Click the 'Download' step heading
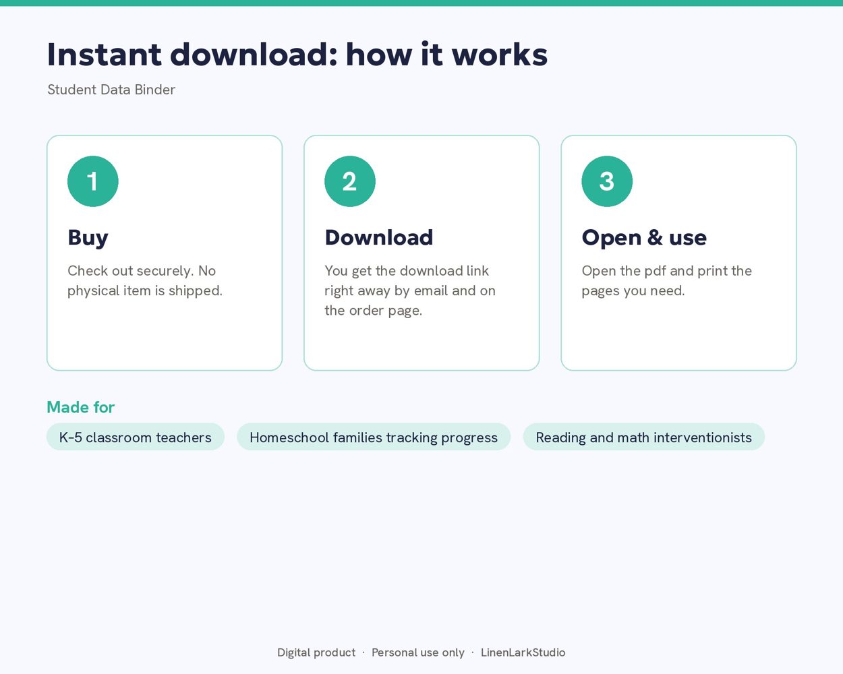Viewport: 843px width, 674px height. click(x=379, y=237)
